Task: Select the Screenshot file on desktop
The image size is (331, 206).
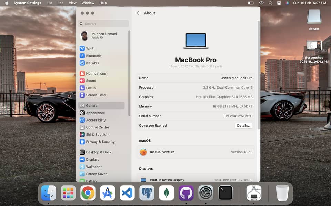Action: tap(314, 51)
